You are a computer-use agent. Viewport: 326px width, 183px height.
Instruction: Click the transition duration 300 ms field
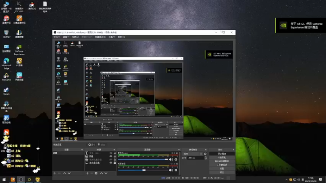pos(196,158)
